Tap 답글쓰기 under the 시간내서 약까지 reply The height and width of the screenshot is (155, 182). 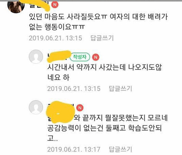click(x=120, y=89)
